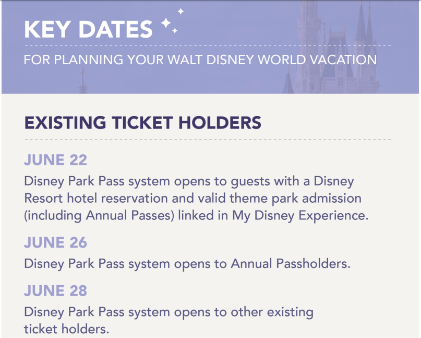
Task: Click the '(including Annual Passes)' text
Action: (x=99, y=215)
